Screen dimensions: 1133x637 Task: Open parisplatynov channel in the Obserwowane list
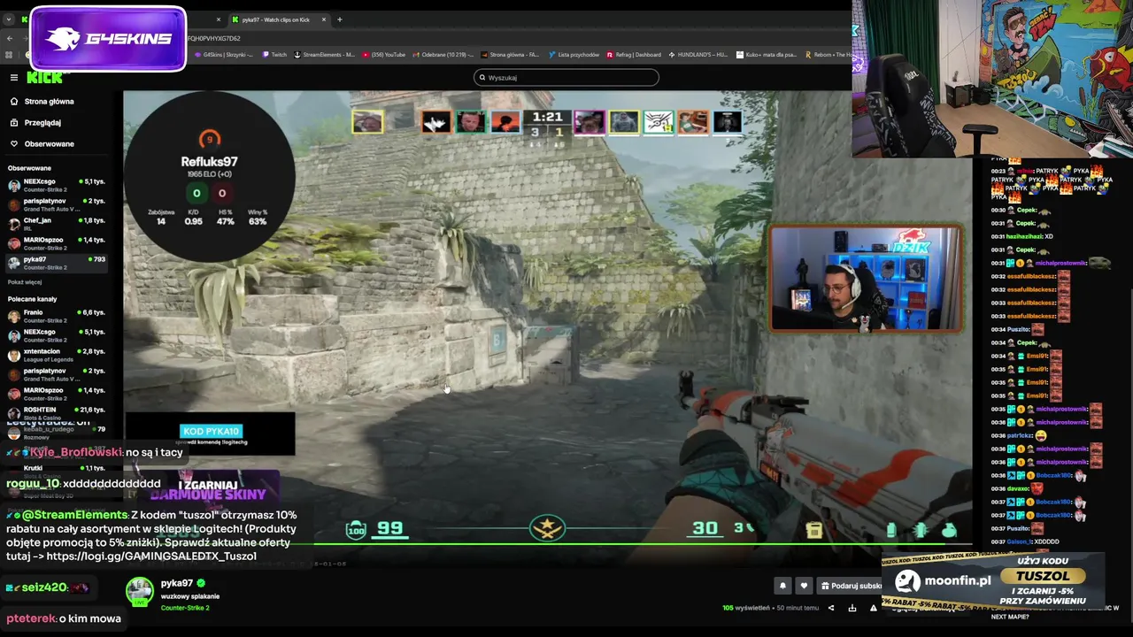click(x=57, y=204)
